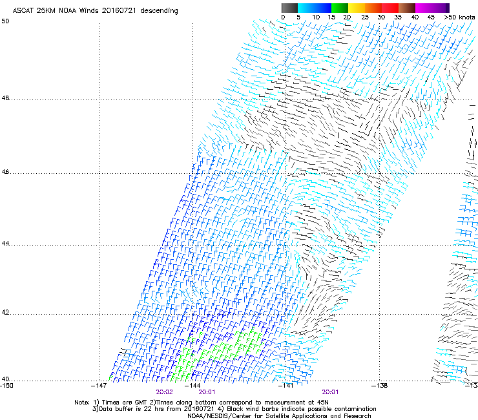478x420 pixels.
Task: Click the longitude label -144
Action: pyautogui.click(x=192, y=386)
